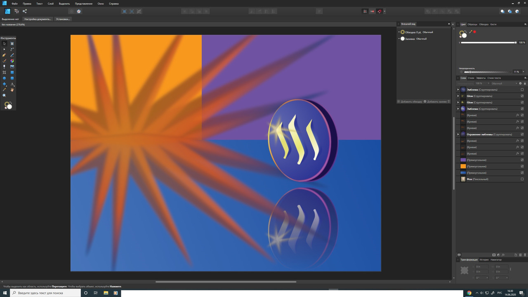Click Установки... button
The width and height of the screenshot is (528, 297).
click(63, 19)
